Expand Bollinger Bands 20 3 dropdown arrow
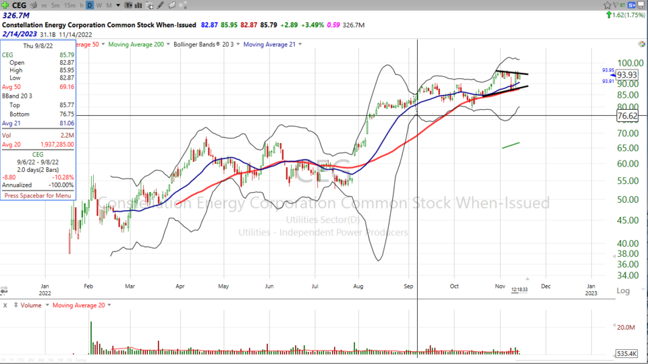 tap(238, 44)
